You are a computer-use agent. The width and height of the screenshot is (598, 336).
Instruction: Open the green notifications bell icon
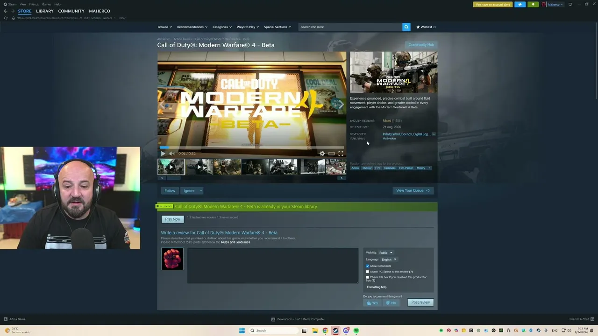click(x=533, y=5)
